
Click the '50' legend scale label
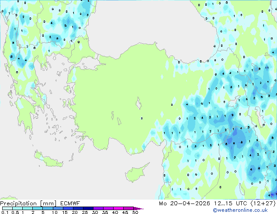point(135,212)
